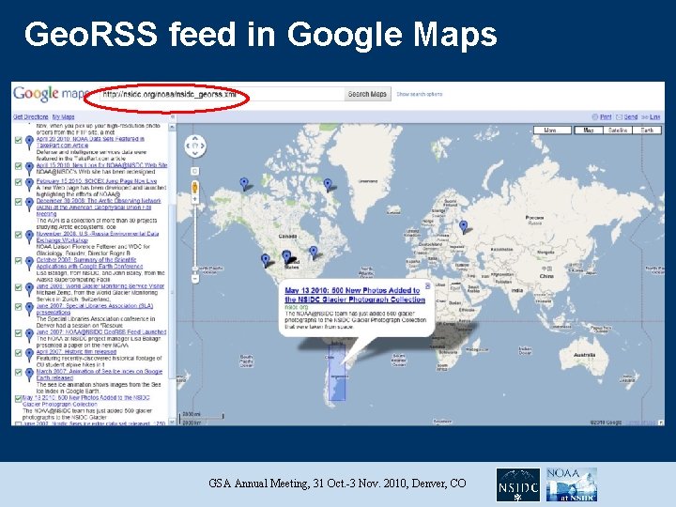This screenshot has height=507, width=676.
Task: Uncheck the Special Libraries Association entry checkbox
Action: (18, 307)
